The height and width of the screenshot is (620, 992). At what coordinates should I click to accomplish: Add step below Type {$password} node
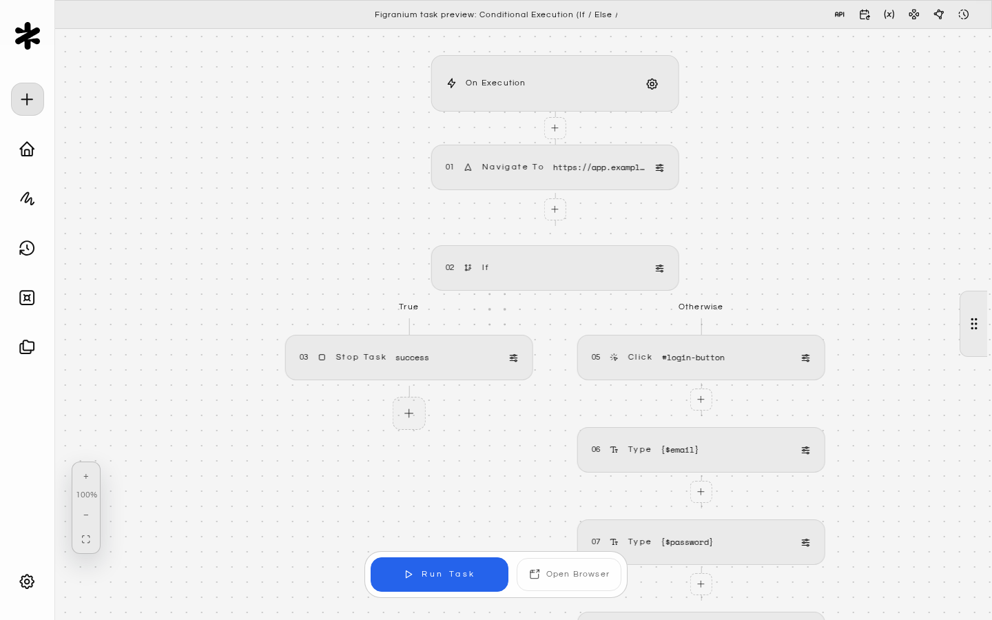(x=701, y=584)
